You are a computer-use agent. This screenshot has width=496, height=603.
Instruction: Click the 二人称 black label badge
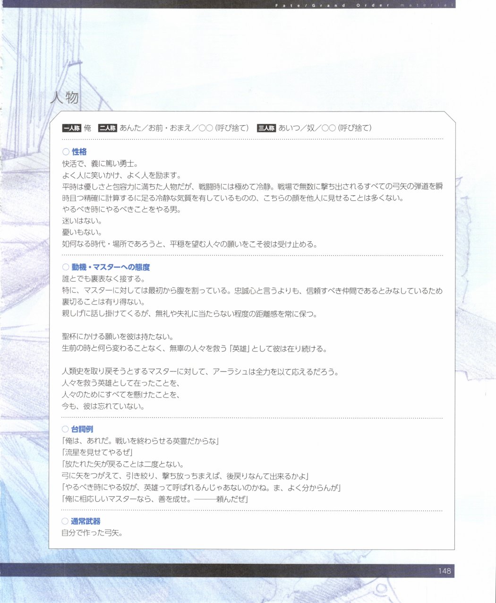(107, 128)
